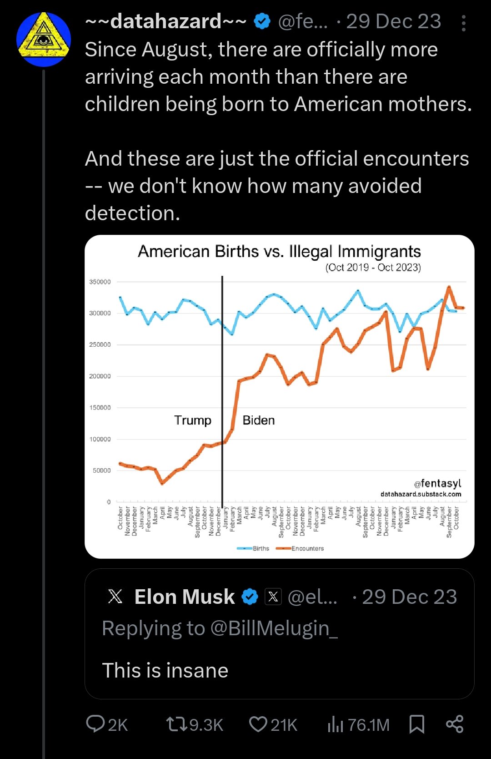The width and height of the screenshot is (491, 759).
Task: Click the X affiliation badge beside Elon Musk
Action: pyautogui.click(x=273, y=597)
